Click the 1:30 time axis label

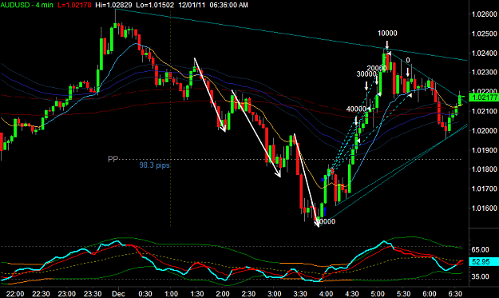click(x=196, y=293)
